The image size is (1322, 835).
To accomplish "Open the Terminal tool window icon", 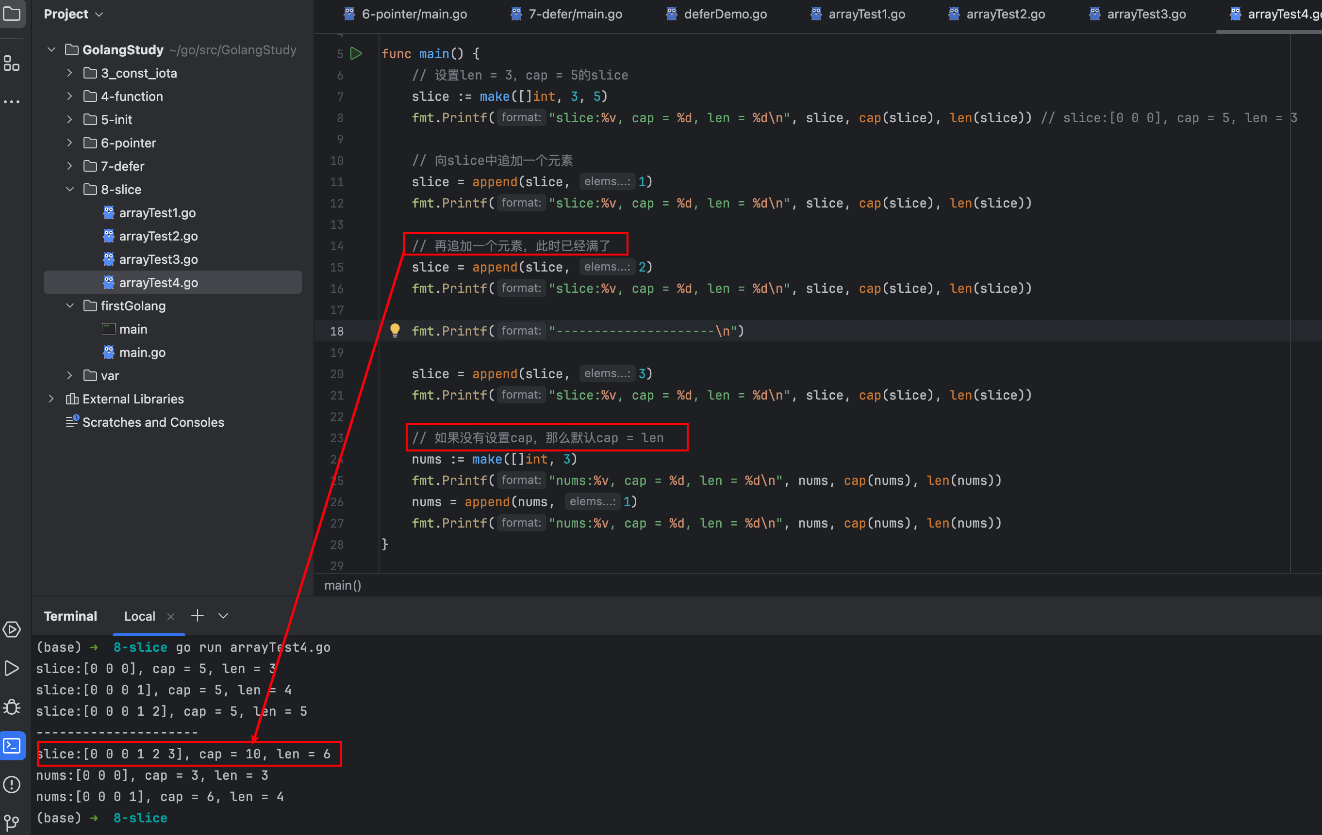I will (x=12, y=746).
